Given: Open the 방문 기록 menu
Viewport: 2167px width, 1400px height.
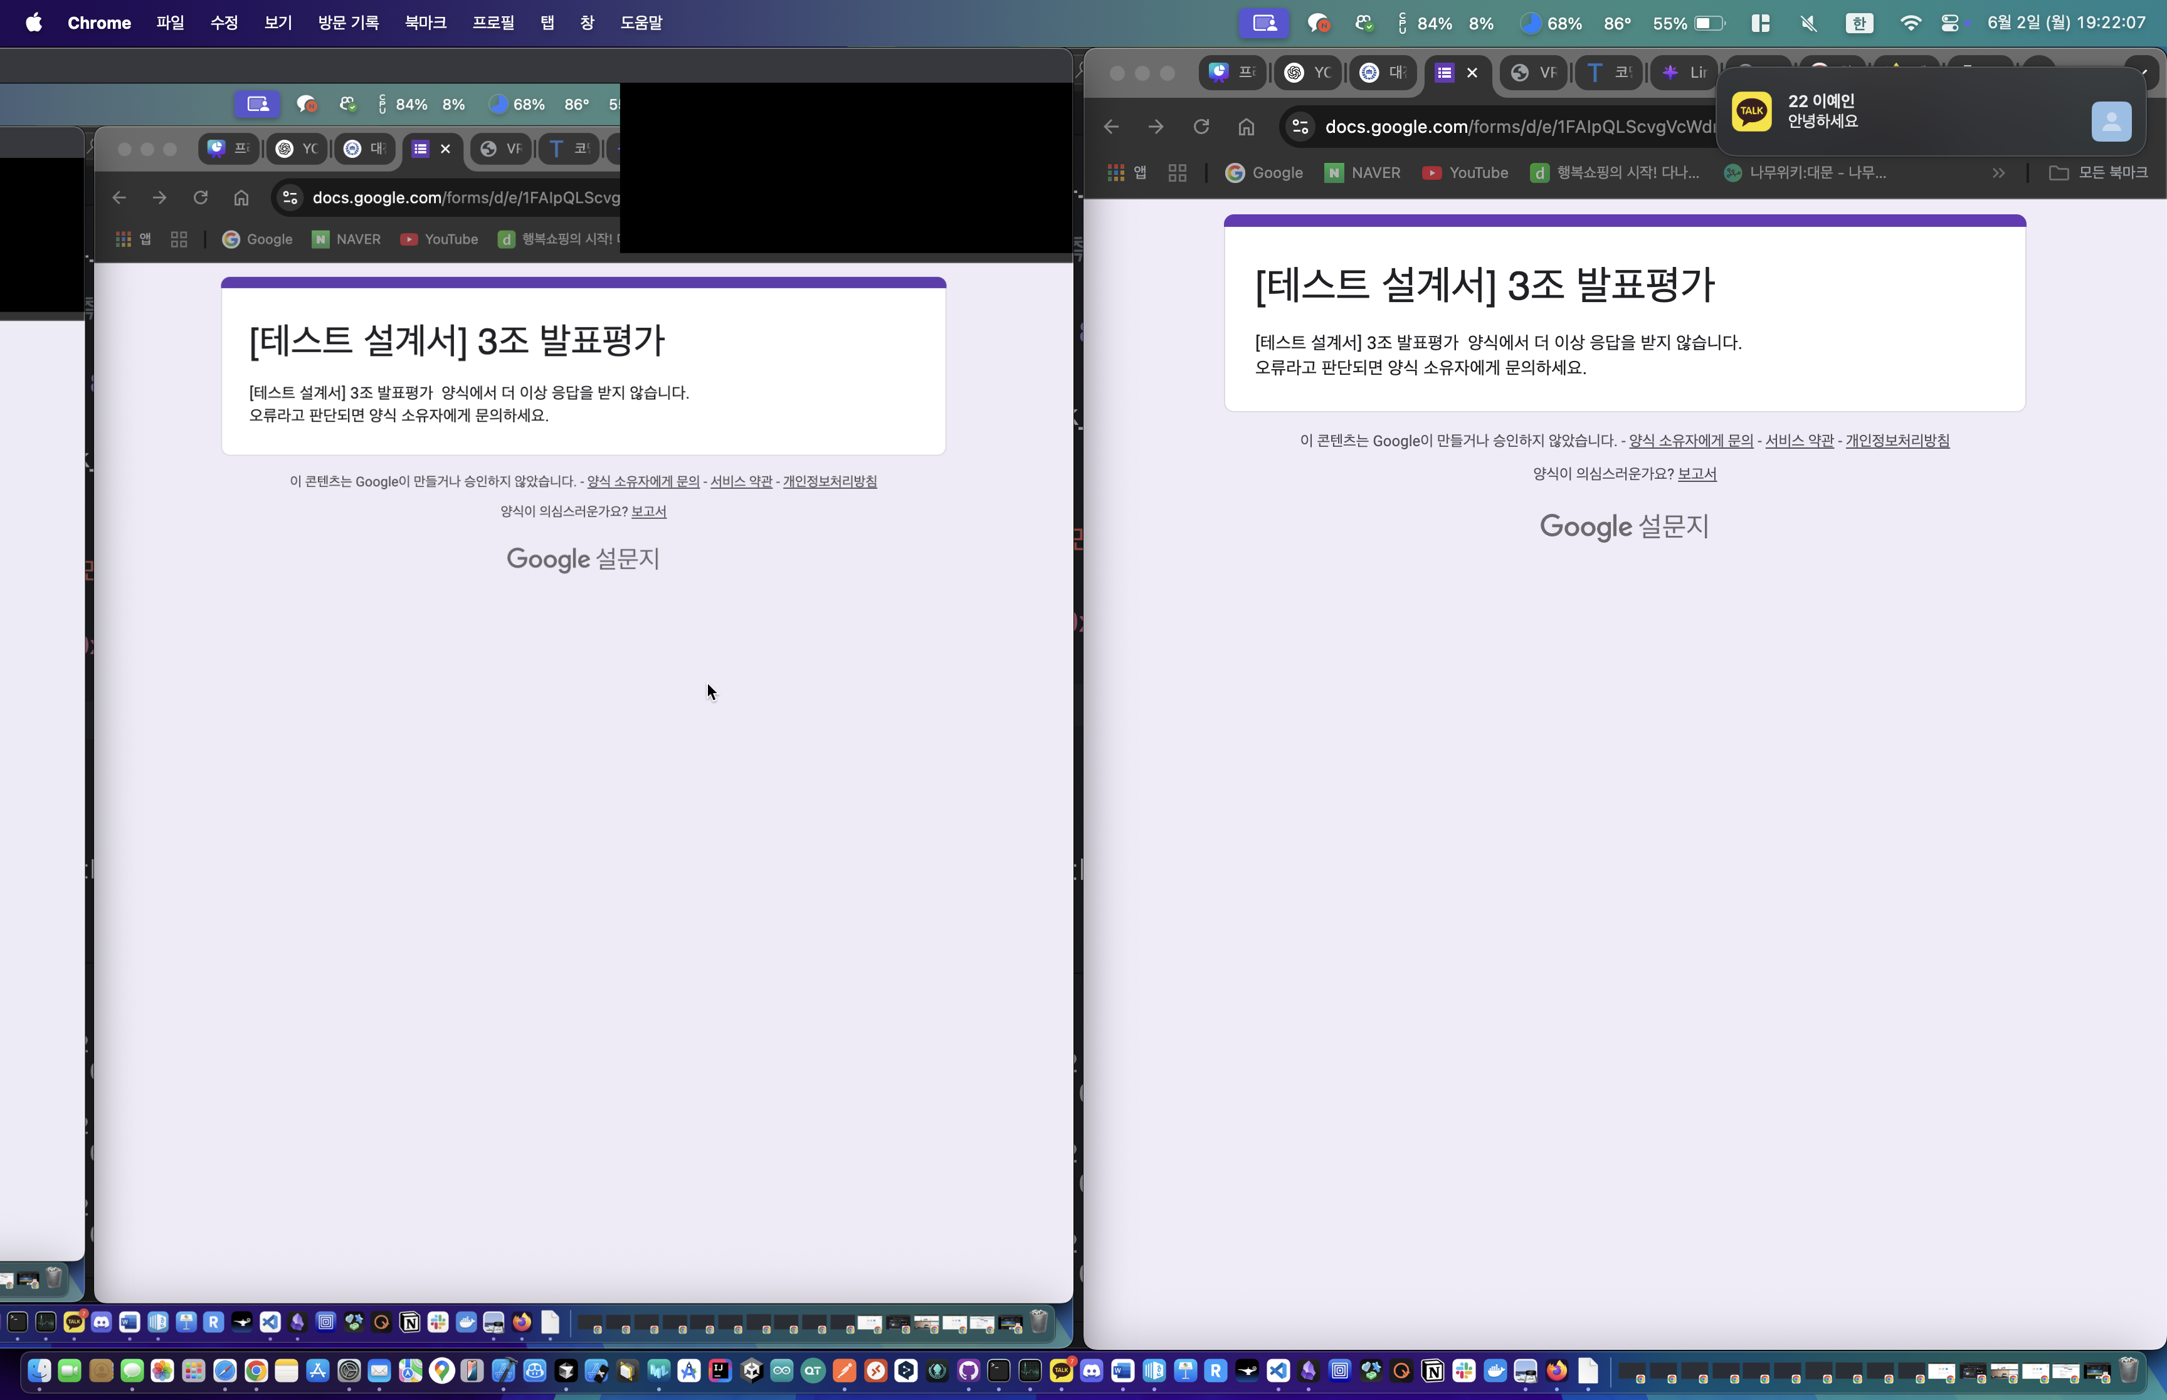Looking at the screenshot, I should [348, 23].
